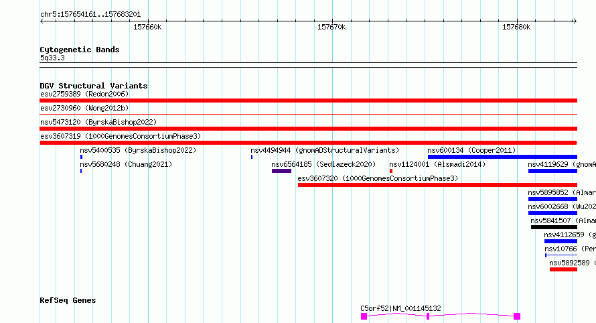Open esv3607320 variant red bar

tap(437, 185)
